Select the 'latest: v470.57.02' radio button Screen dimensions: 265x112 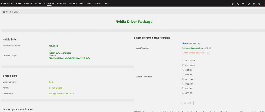[x=183, y=43]
